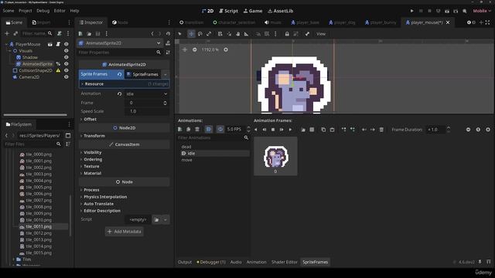Screen dimensions: 495x278
Task: Stop the animation playback
Action: (273, 130)
